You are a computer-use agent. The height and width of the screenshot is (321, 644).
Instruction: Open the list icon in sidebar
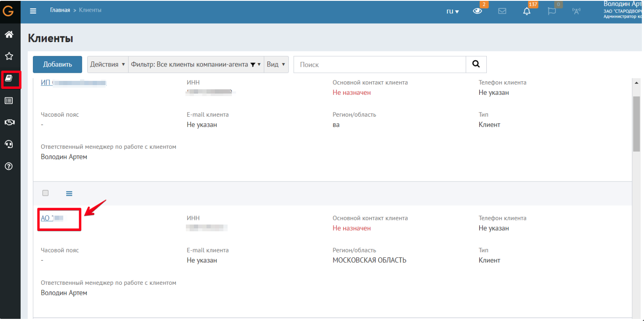9,100
